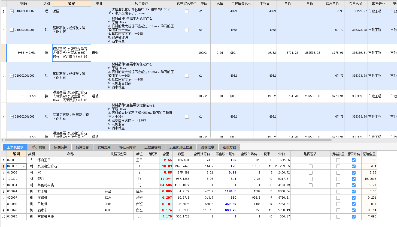Click the scrollbar's left arrow button
397x227 pixels.
click(2, 140)
